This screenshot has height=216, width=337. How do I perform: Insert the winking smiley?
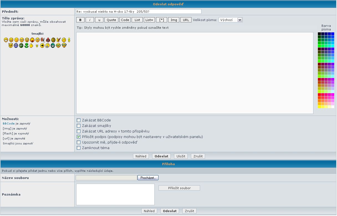click(16, 40)
